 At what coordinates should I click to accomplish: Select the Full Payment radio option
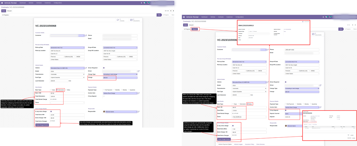(104, 90)
